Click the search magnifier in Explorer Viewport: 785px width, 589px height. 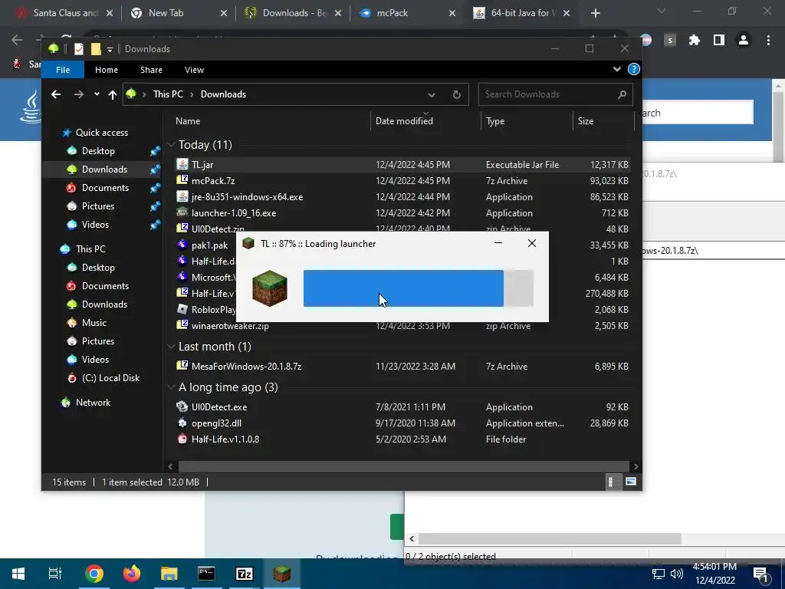tap(622, 94)
